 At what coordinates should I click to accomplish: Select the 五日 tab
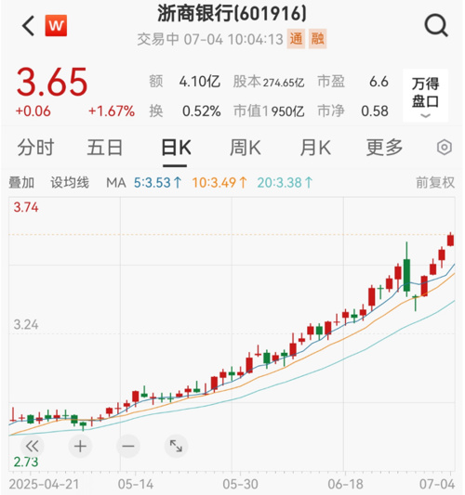point(105,148)
